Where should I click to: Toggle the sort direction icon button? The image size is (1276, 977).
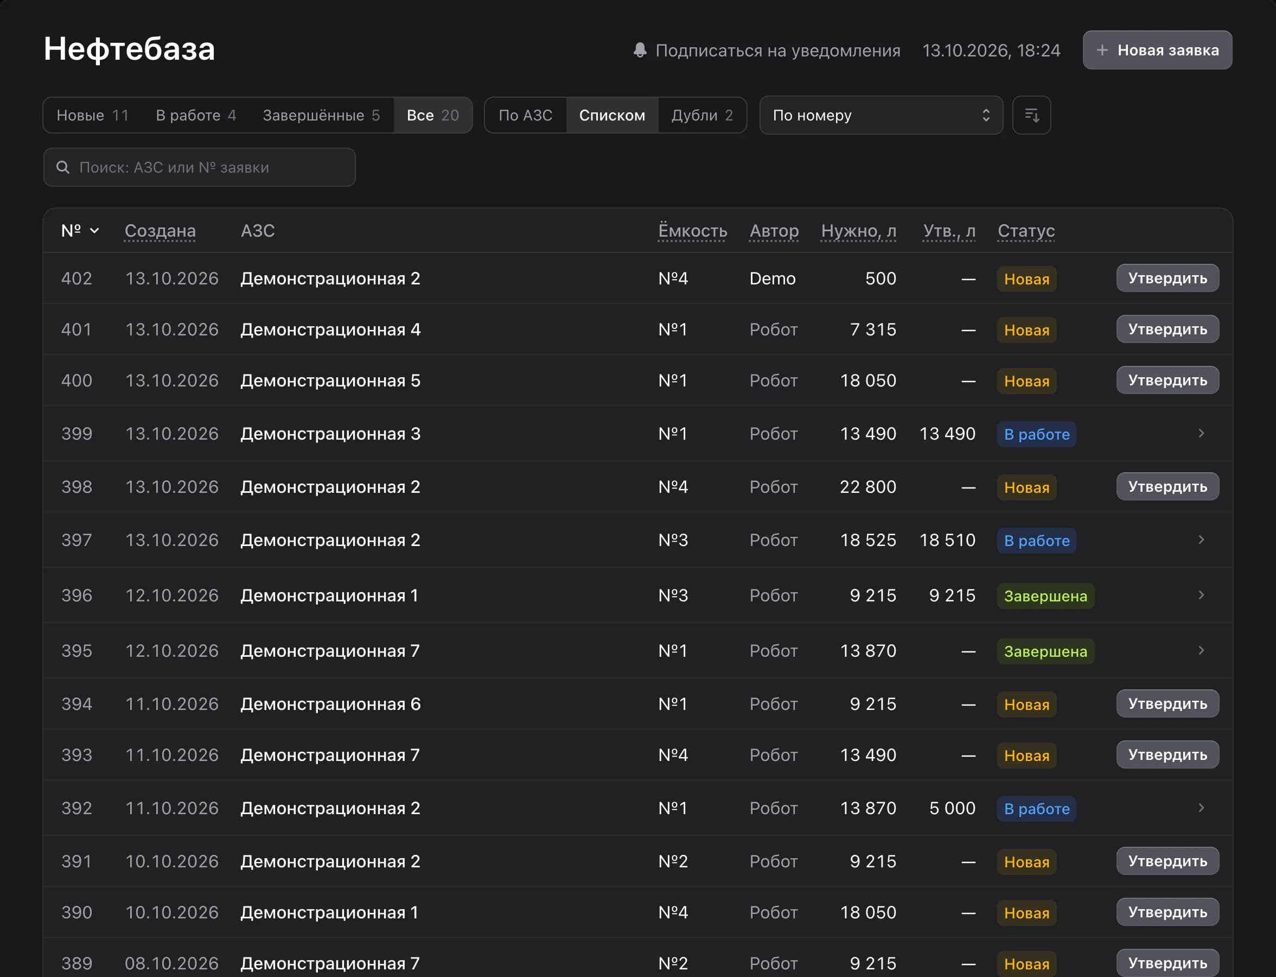point(1031,115)
